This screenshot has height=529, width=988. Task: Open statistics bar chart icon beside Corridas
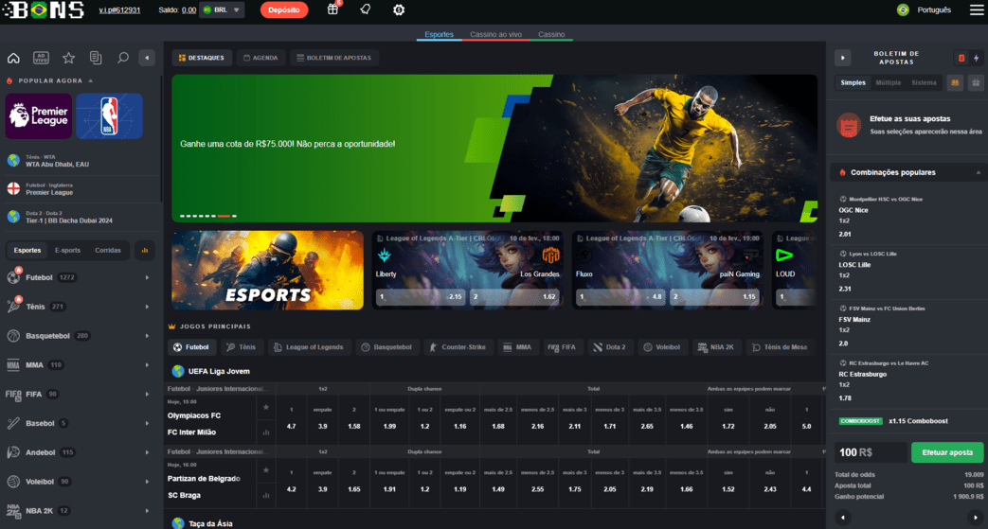coord(144,250)
